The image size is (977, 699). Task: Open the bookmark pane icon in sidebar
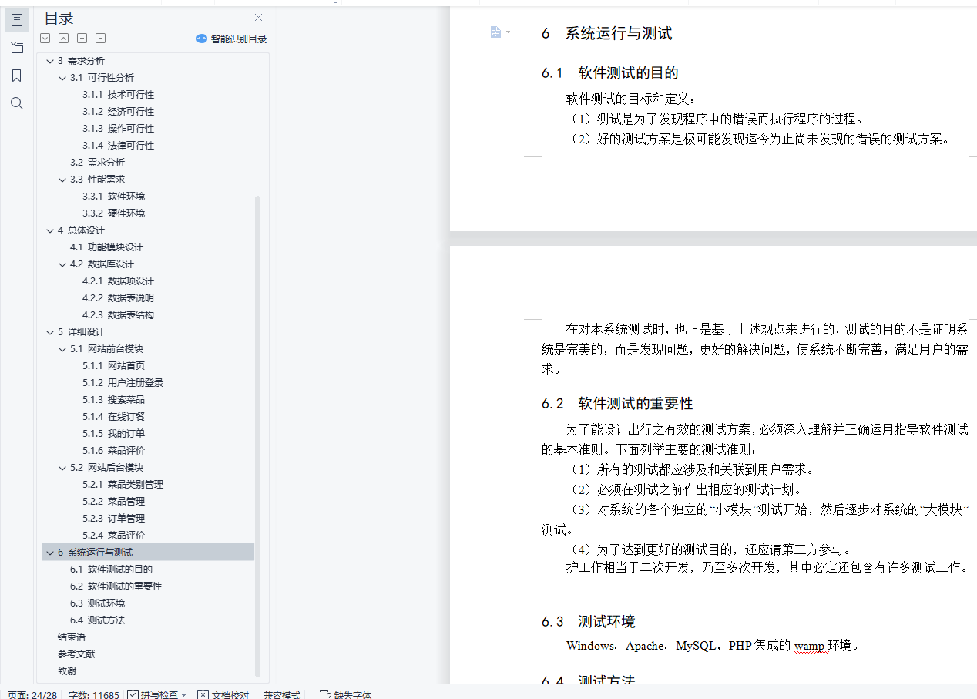[x=17, y=76]
